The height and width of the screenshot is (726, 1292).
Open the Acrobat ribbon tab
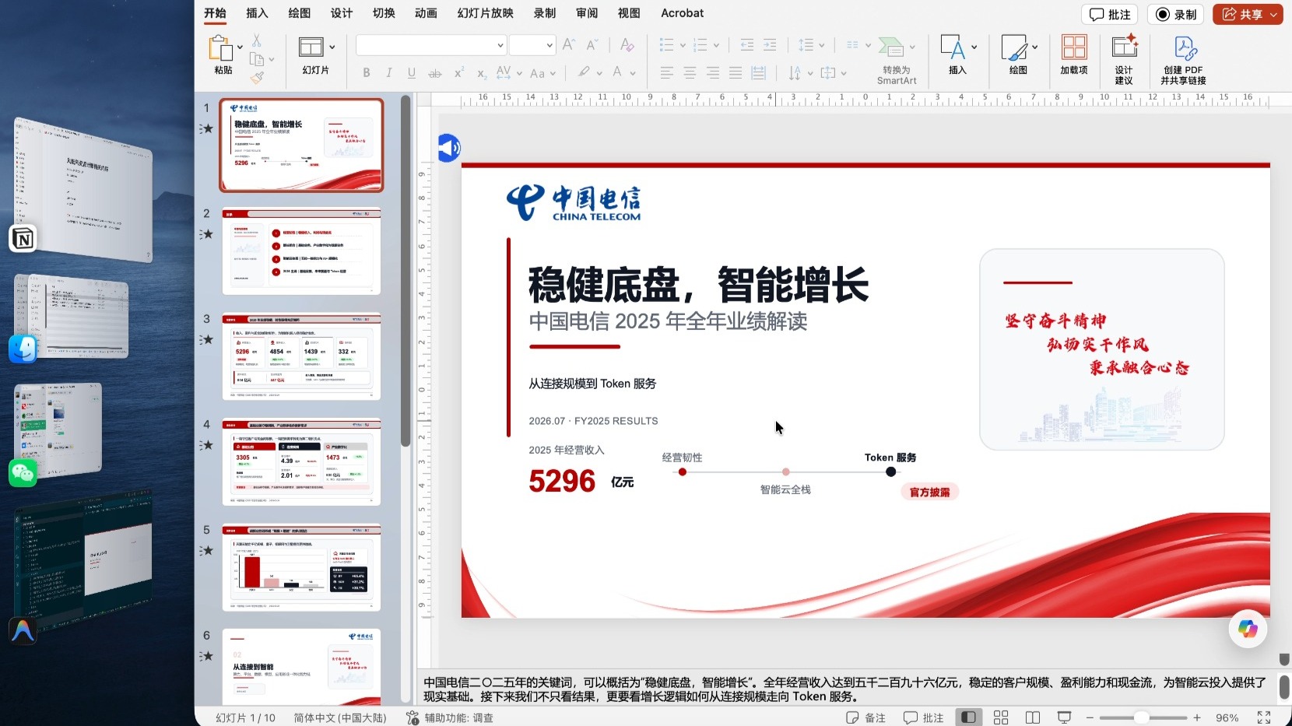(682, 13)
